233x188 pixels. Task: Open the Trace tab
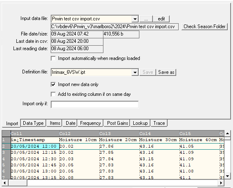(x=159, y=123)
